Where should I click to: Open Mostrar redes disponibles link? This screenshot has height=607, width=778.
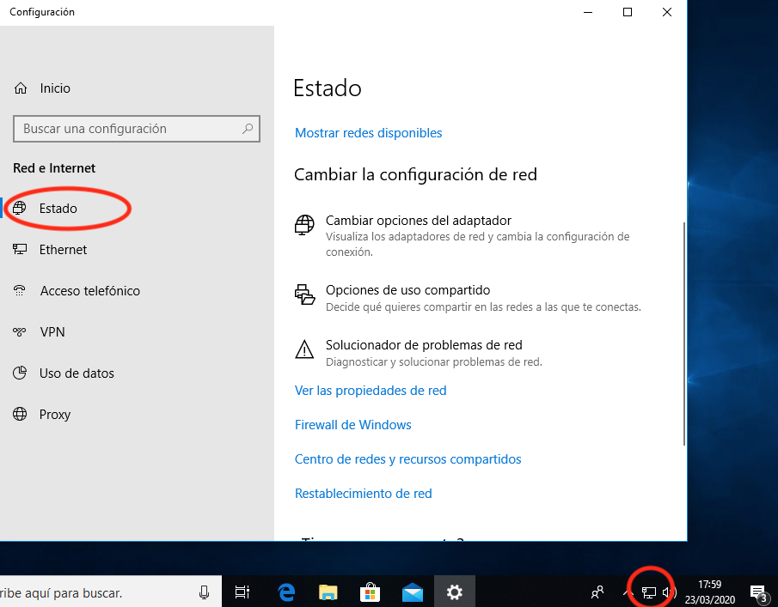pos(368,133)
